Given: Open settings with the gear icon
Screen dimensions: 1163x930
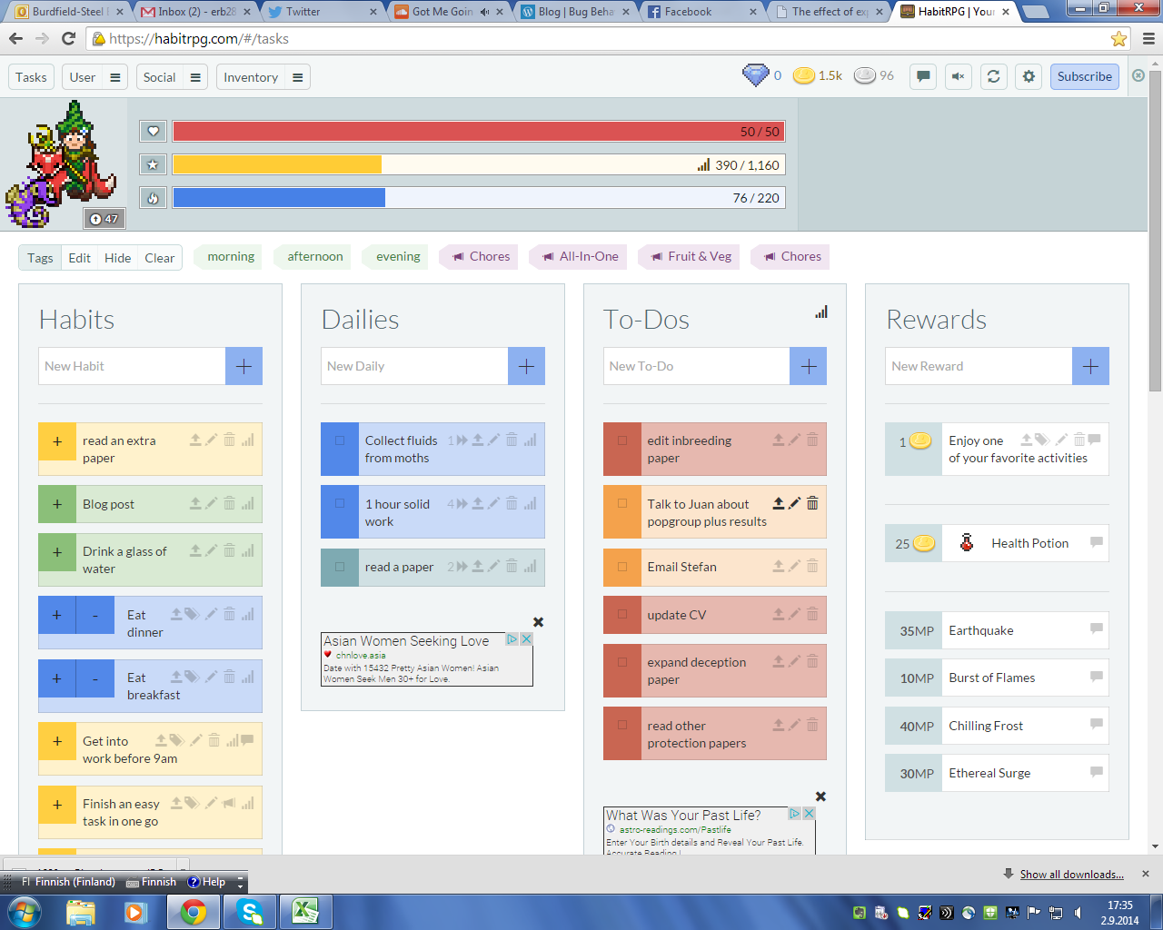Looking at the screenshot, I should coord(1029,76).
